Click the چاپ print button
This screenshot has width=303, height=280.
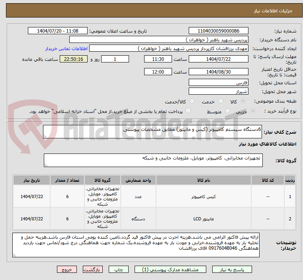119,269
